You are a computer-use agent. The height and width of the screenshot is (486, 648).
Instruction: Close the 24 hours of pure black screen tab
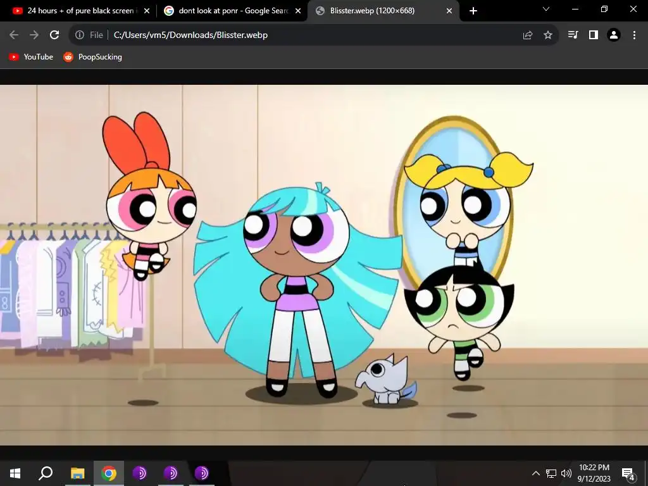click(147, 11)
